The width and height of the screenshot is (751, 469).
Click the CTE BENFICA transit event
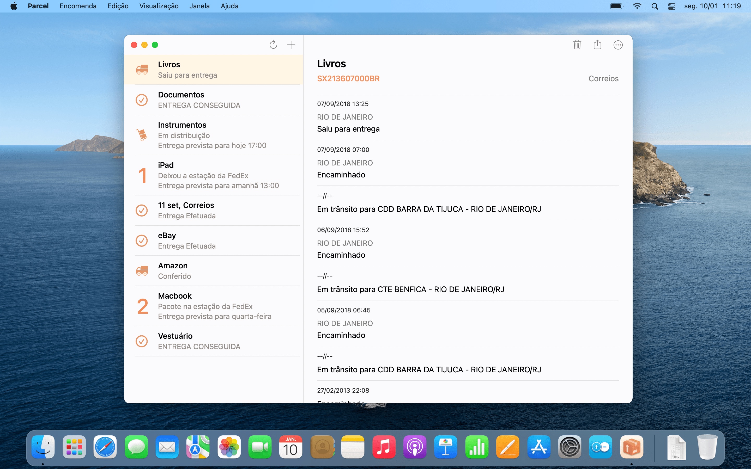(x=468, y=283)
